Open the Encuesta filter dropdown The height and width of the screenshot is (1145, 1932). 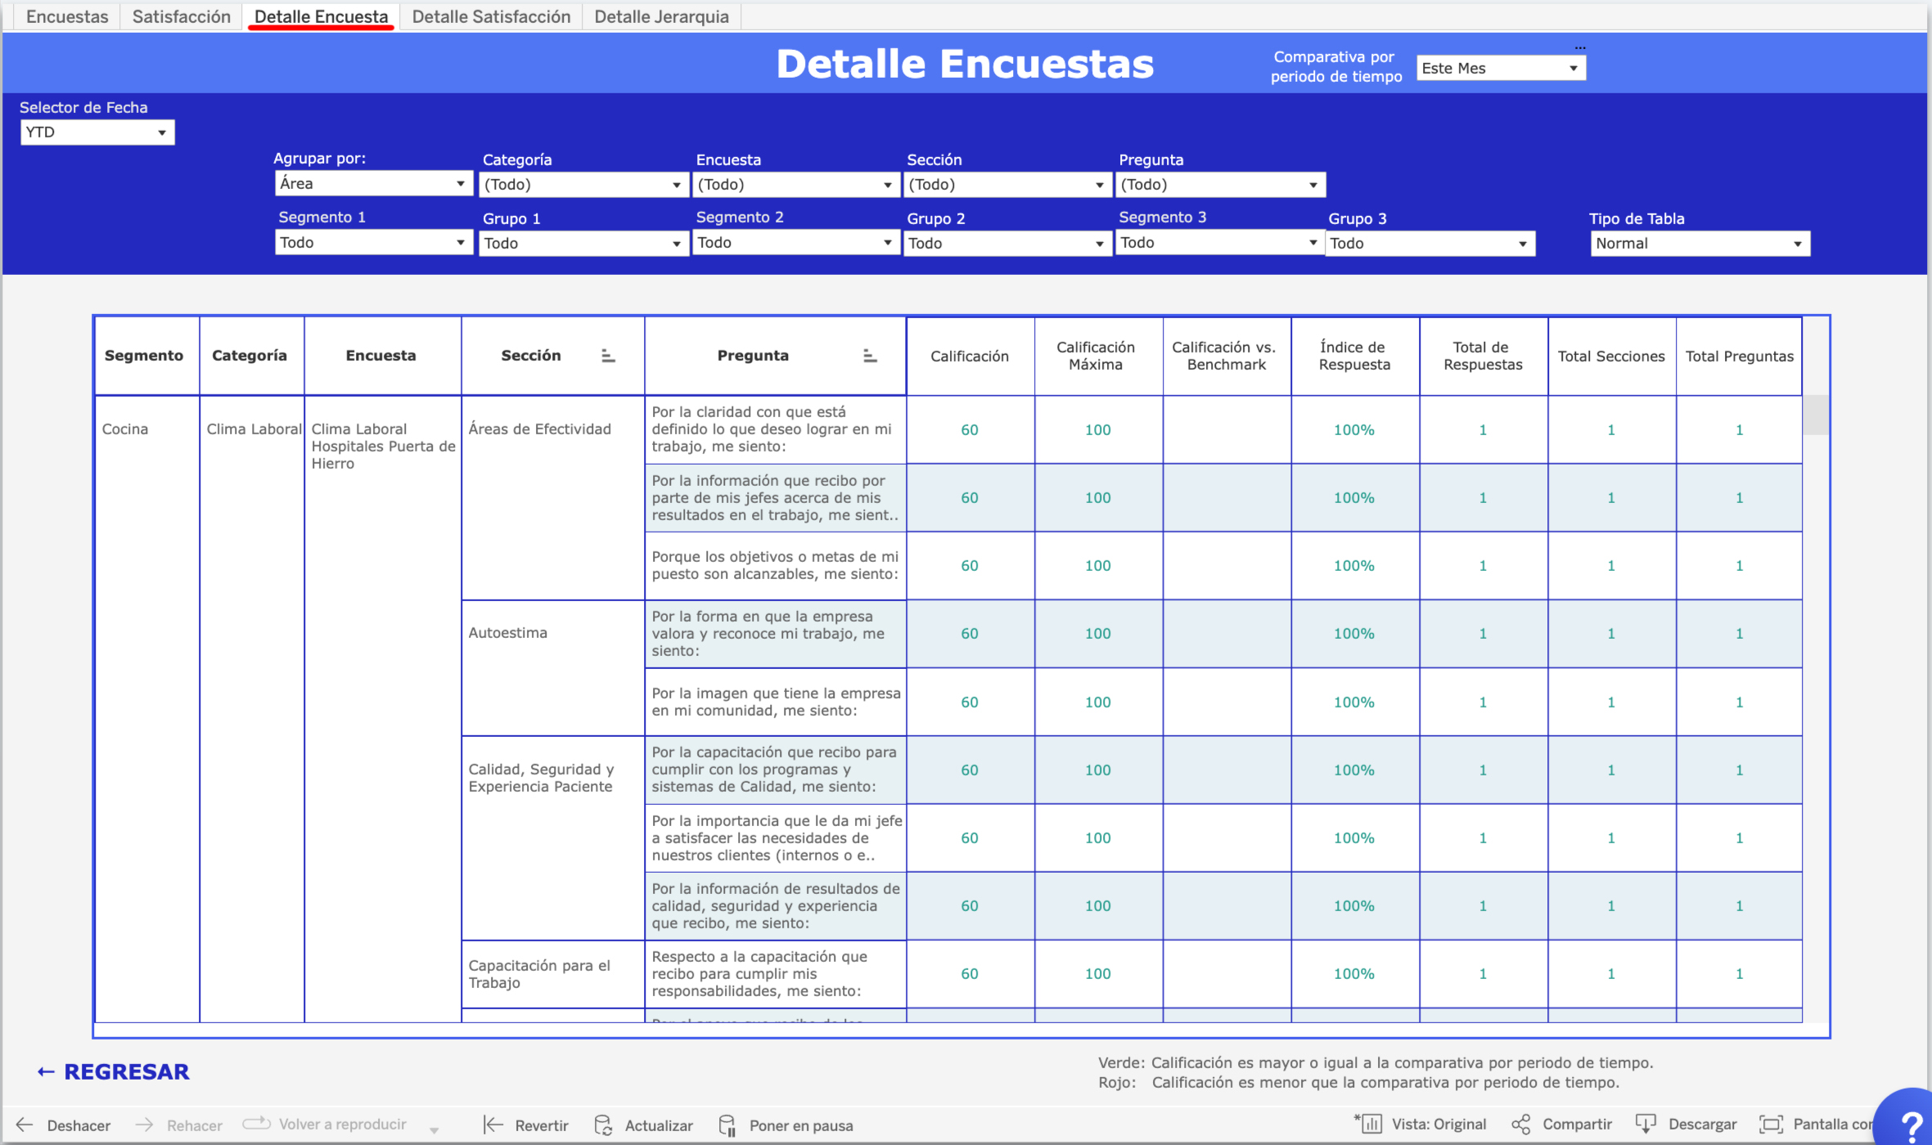tap(795, 184)
